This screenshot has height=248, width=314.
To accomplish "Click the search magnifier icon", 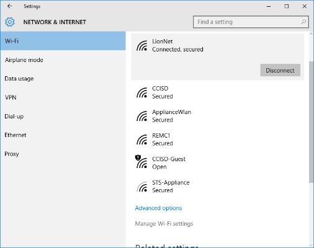I will 303,22.
